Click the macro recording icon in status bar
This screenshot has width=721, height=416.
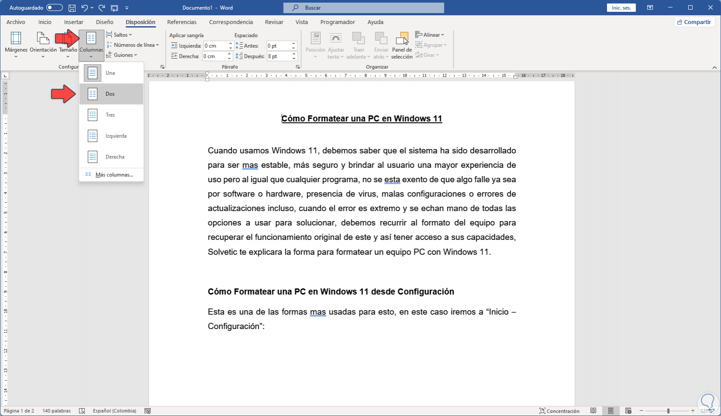coord(148,411)
